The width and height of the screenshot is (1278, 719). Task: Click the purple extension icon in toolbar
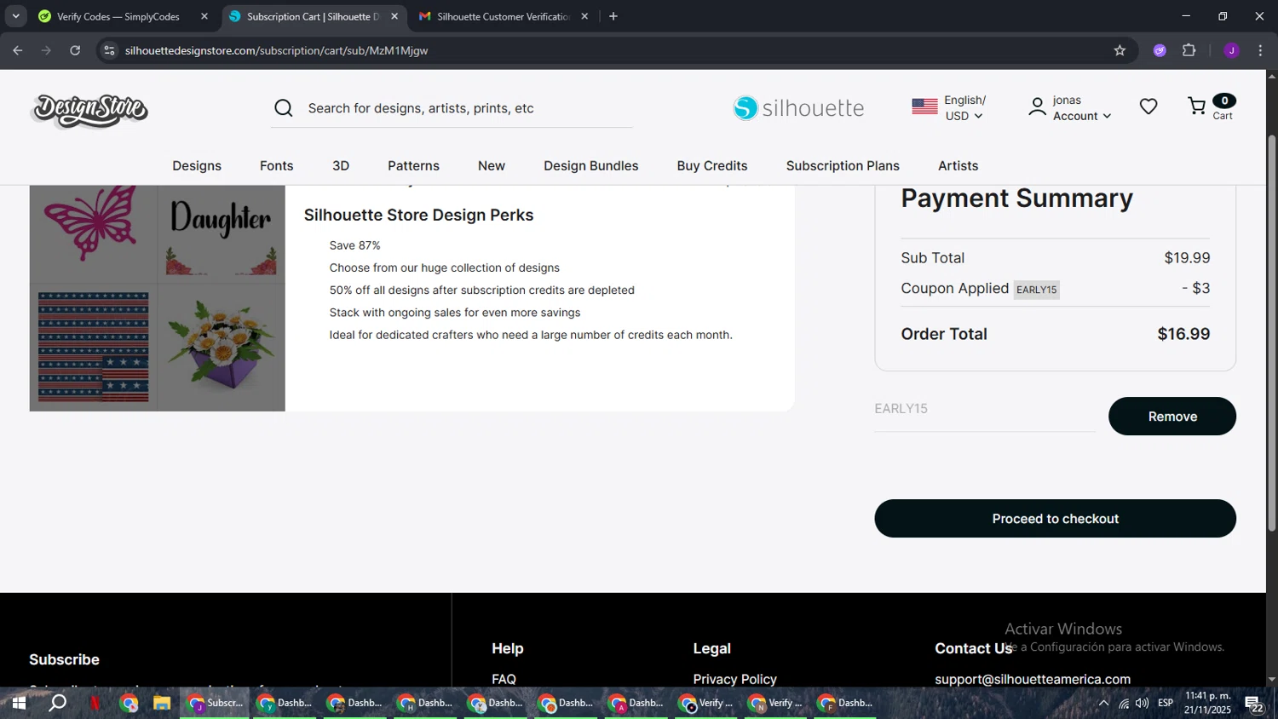click(1160, 50)
